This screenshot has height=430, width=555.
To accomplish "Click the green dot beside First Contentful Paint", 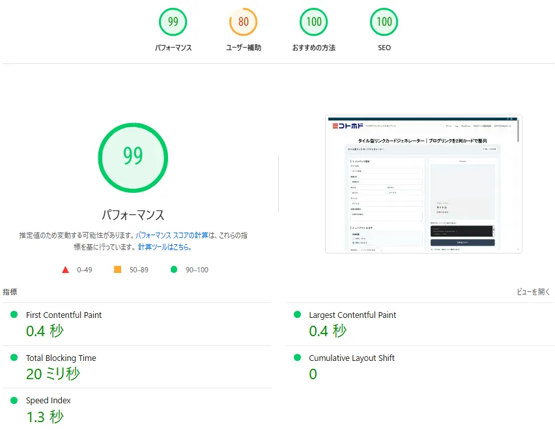I will 14,314.
